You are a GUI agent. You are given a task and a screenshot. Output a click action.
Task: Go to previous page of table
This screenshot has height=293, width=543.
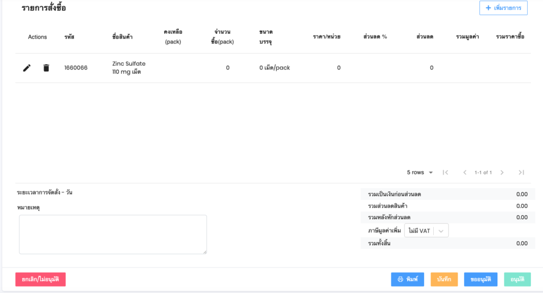pos(465,172)
